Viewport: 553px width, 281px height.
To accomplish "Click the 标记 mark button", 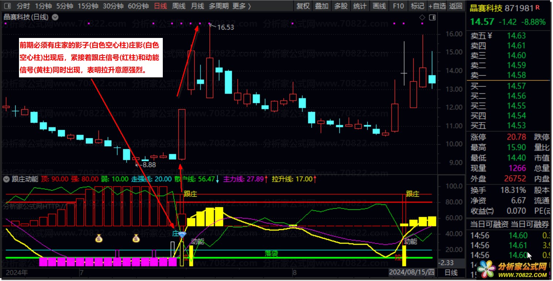I will 417,6.
